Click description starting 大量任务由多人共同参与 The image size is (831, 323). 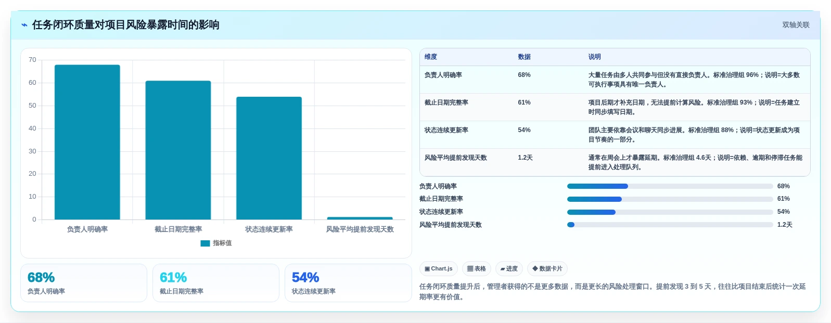[x=694, y=80]
